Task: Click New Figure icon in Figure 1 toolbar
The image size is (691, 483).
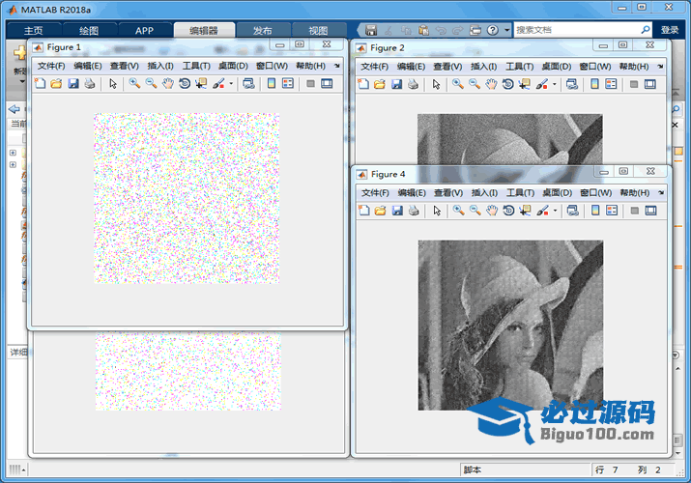Action: [x=40, y=84]
